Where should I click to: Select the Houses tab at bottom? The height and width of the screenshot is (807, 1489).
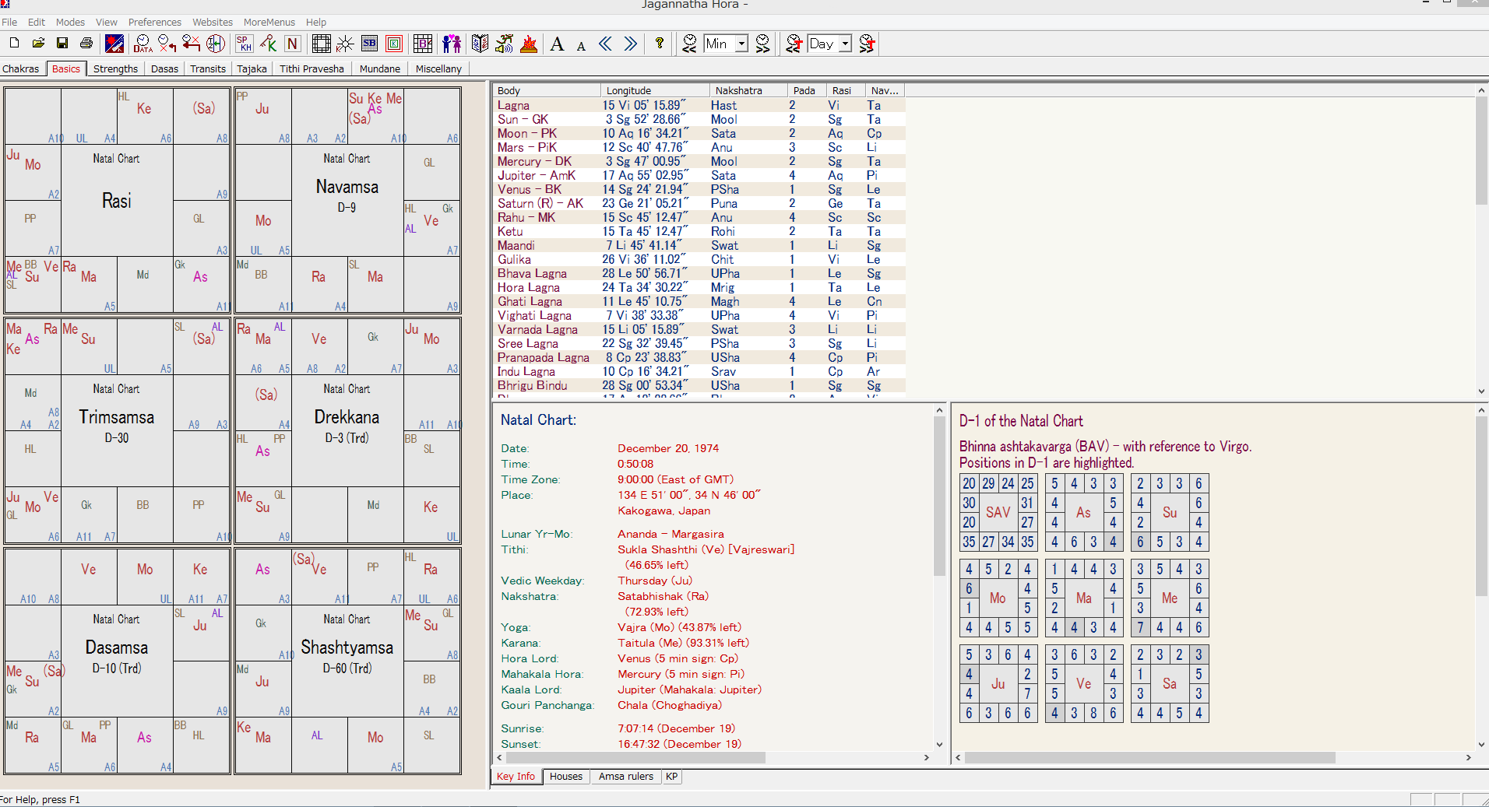pyautogui.click(x=565, y=776)
